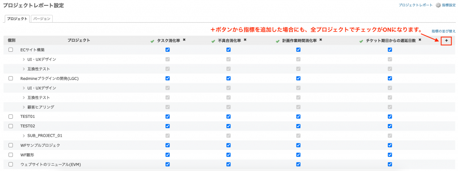Uncheck チケット期日からの遅延日数 for TEST02
The width and height of the screenshot is (458, 171).
[390, 126]
